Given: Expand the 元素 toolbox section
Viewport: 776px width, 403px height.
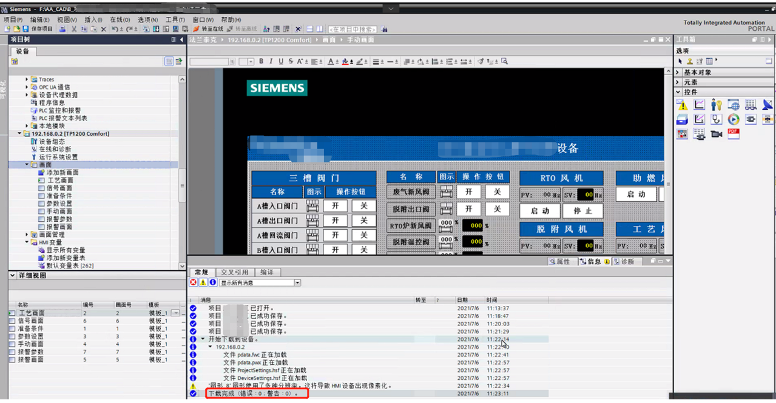Looking at the screenshot, I should [x=678, y=82].
